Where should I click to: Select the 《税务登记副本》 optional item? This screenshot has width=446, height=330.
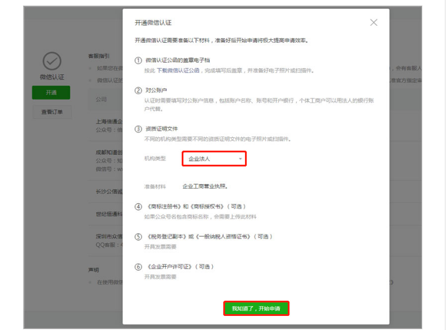click(x=209, y=236)
